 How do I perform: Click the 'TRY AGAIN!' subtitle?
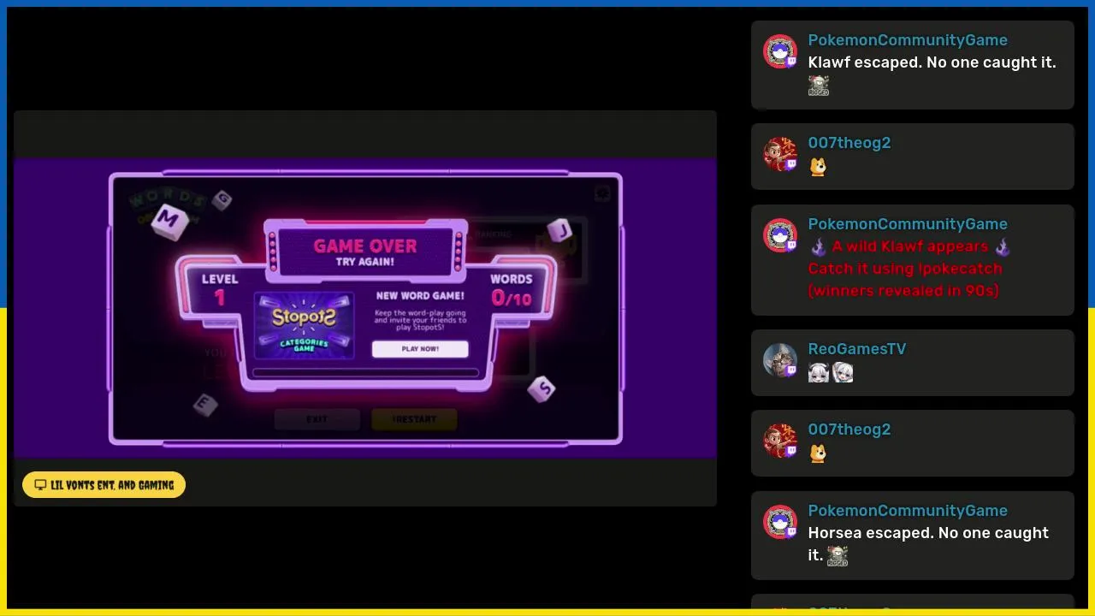[x=365, y=263]
